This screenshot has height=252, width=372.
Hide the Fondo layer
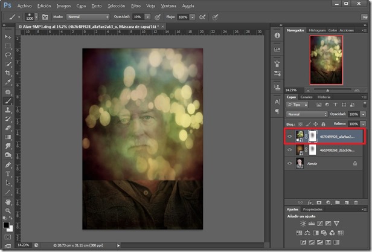[x=290, y=163]
